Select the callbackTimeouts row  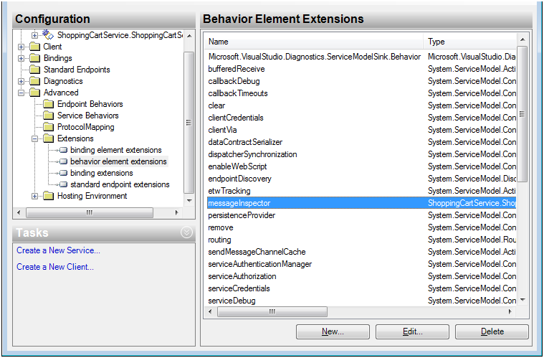[361, 93]
